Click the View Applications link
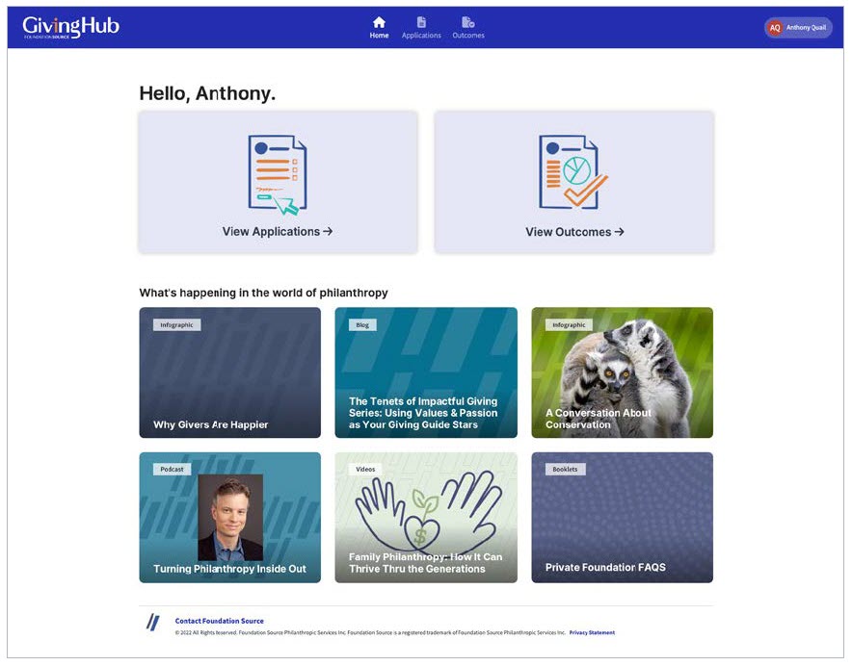 click(x=278, y=232)
